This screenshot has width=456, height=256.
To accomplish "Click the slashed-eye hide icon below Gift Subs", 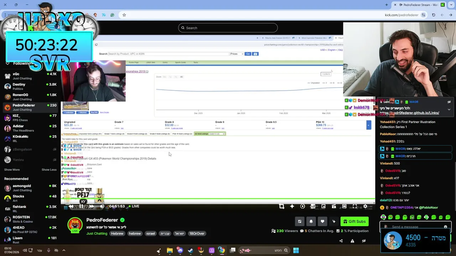I will pyautogui.click(x=364, y=241).
